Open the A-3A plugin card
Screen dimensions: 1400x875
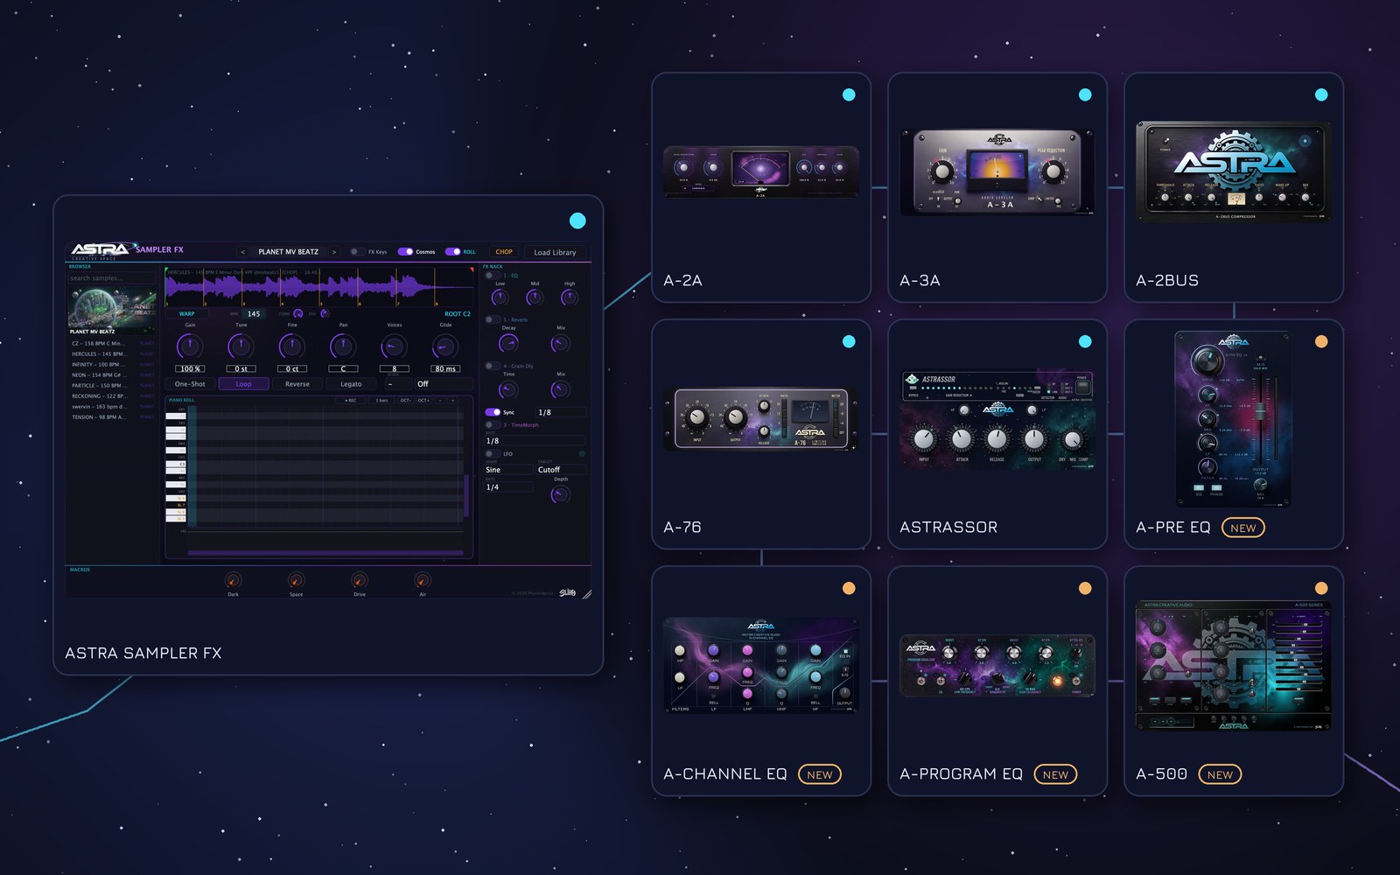[997, 187]
